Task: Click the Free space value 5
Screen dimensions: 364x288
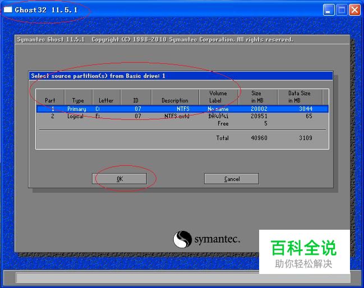Action: click(266, 124)
